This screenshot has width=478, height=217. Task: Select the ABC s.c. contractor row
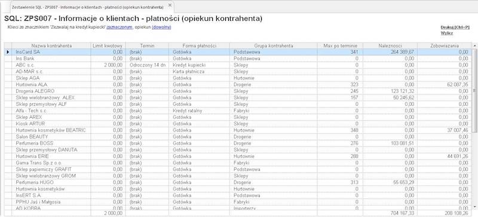[238, 65]
